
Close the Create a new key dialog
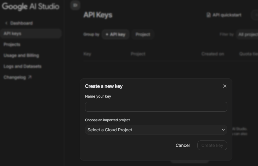coord(225,86)
